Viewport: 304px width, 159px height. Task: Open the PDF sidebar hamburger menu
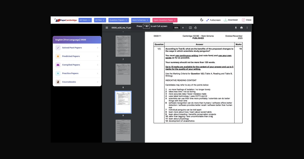(x=107, y=28)
